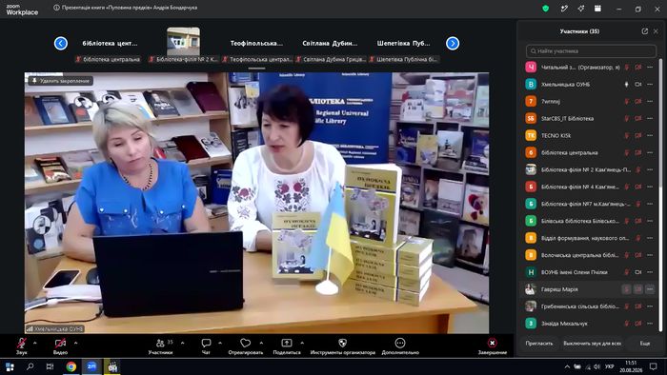667x375 pixels.
Task: Click the Participants (Участники) icon
Action: click(160, 343)
